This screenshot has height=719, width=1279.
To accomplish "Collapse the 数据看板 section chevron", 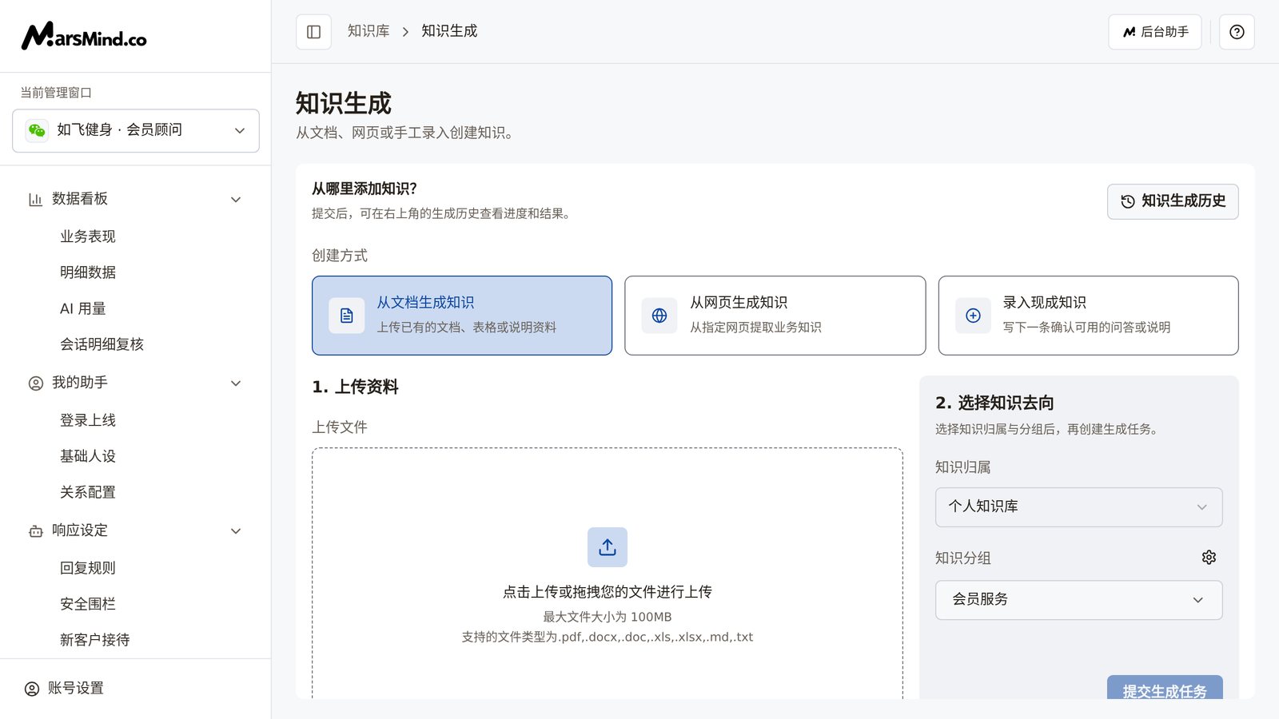I will (236, 199).
